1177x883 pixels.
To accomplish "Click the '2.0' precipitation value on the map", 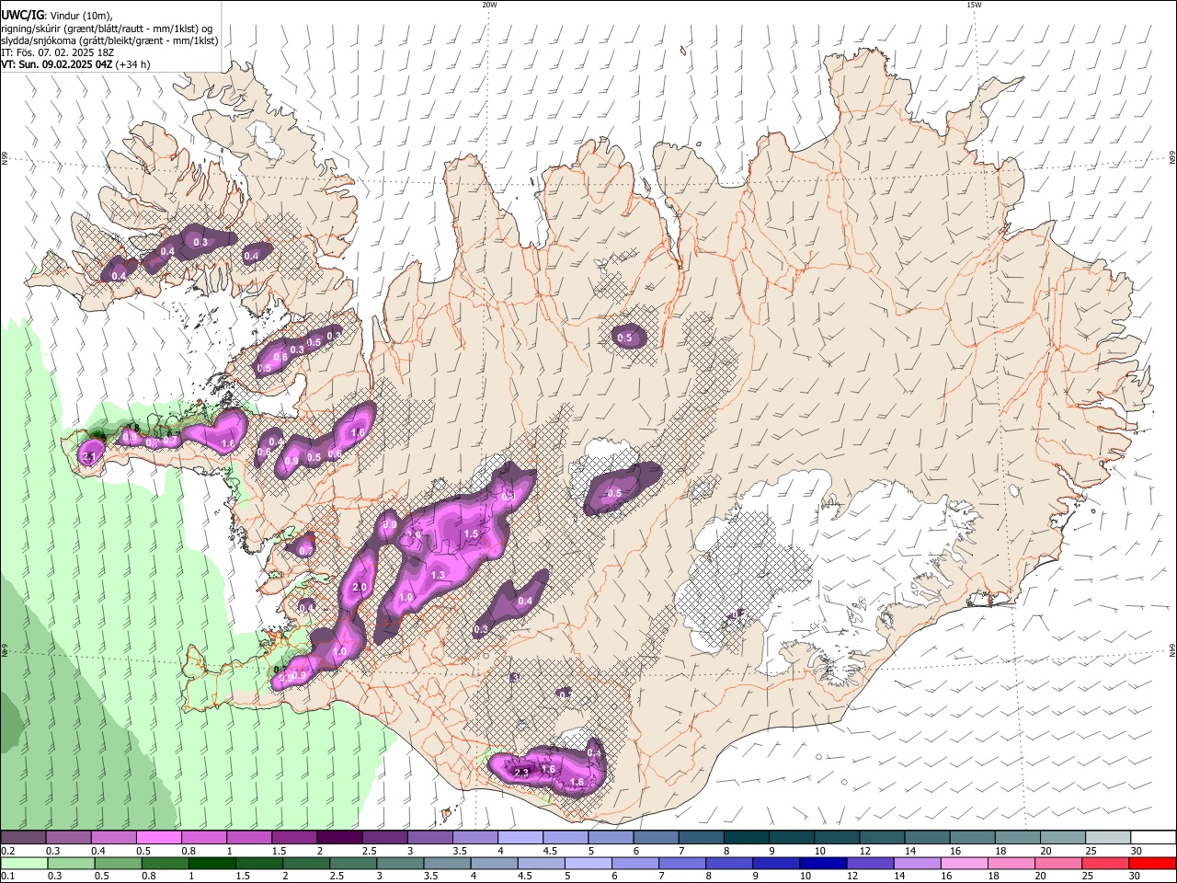I will 360,587.
